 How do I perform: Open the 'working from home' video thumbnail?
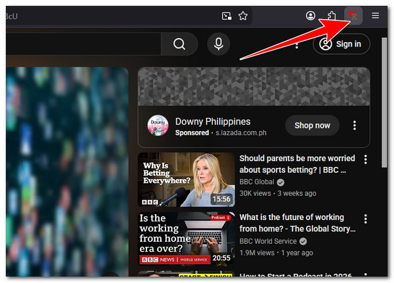(x=186, y=239)
